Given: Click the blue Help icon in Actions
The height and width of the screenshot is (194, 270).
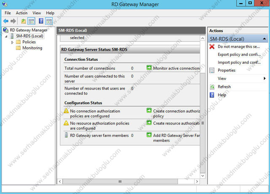Looking at the screenshot, I should tap(212, 95).
